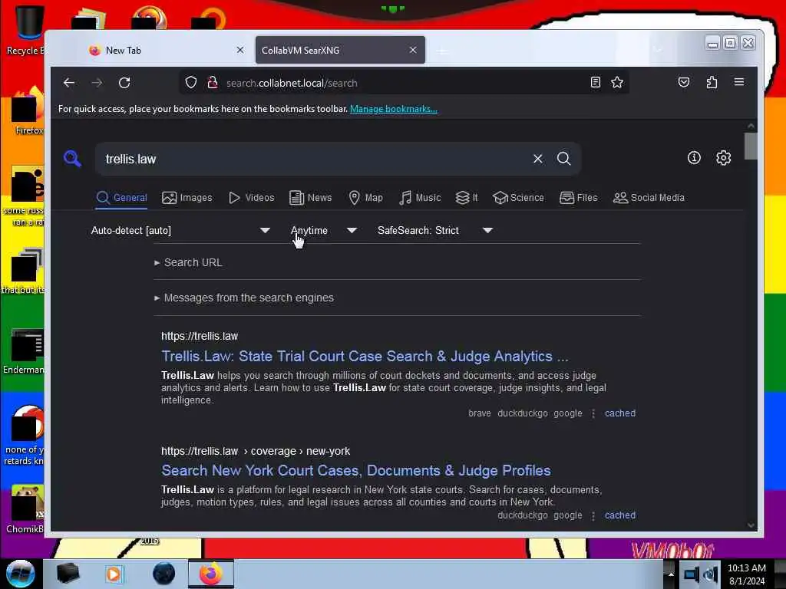The image size is (786, 589).
Task: Open SearXNG preferences gear icon
Action: point(723,158)
